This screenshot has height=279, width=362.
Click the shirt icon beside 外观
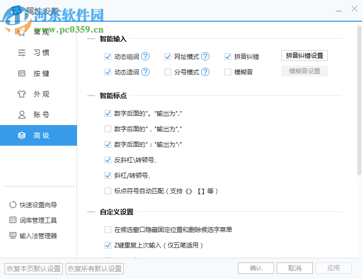22,94
